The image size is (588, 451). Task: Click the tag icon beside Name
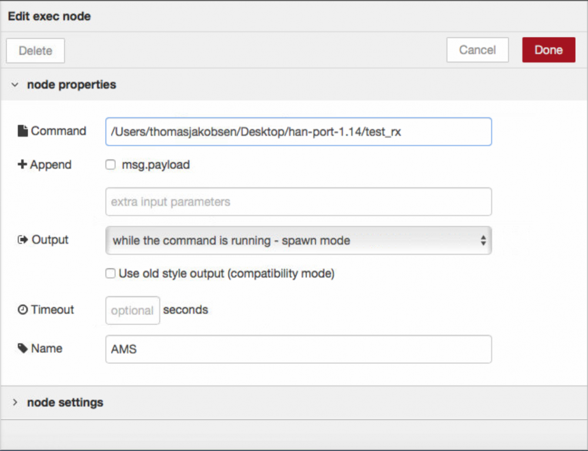[23, 349]
